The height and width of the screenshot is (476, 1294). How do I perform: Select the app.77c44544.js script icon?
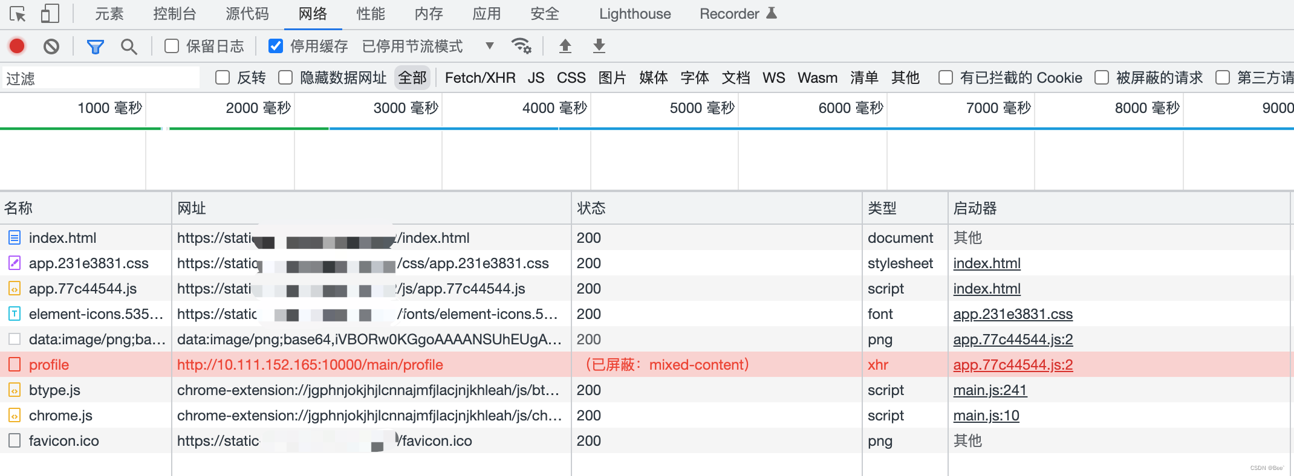(15, 288)
